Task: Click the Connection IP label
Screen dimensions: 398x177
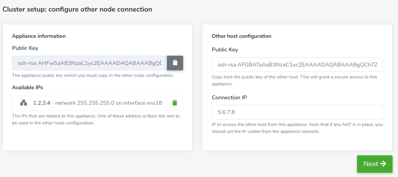Action: point(229,97)
